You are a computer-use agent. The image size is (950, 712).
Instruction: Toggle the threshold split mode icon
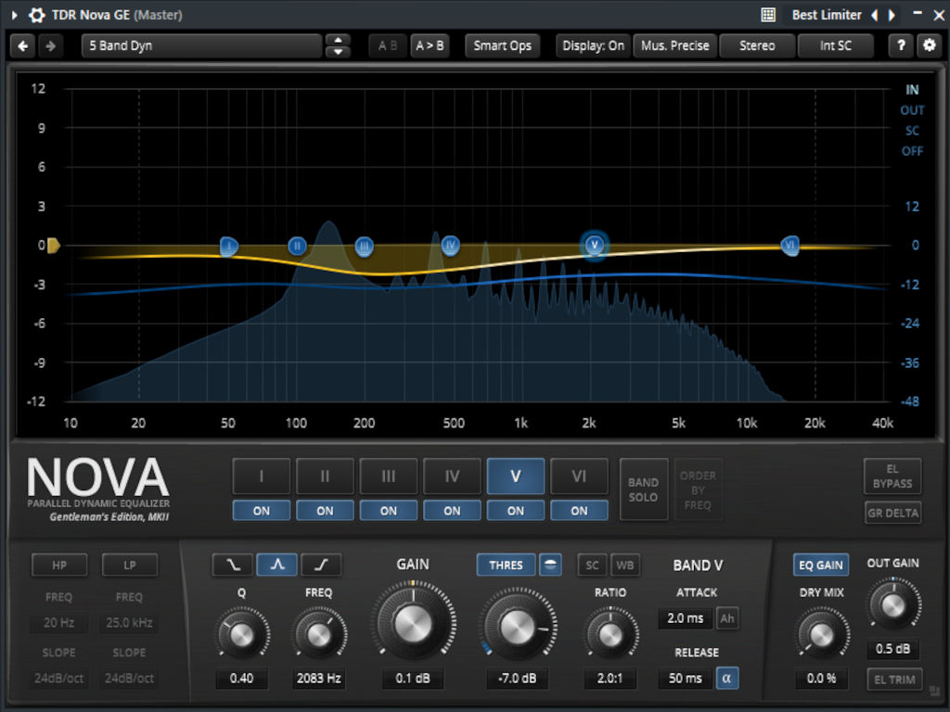550,565
